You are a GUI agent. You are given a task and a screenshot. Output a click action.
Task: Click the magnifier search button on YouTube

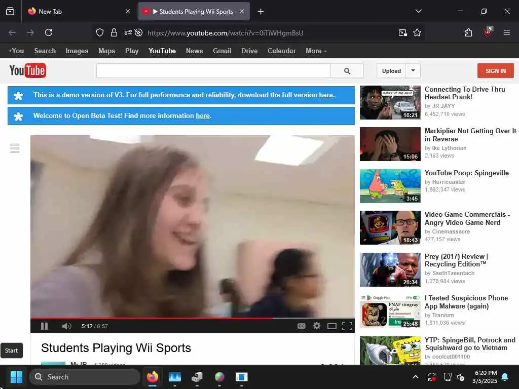click(x=347, y=71)
